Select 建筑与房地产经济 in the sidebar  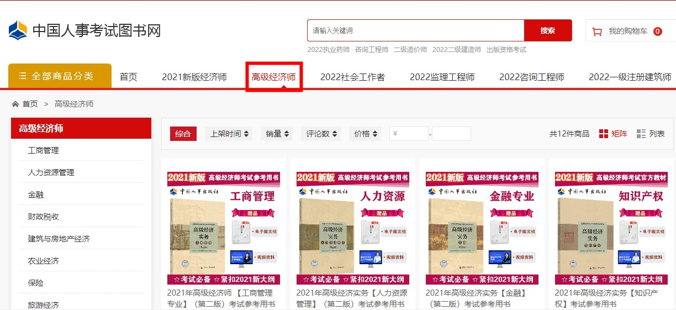[x=59, y=239]
